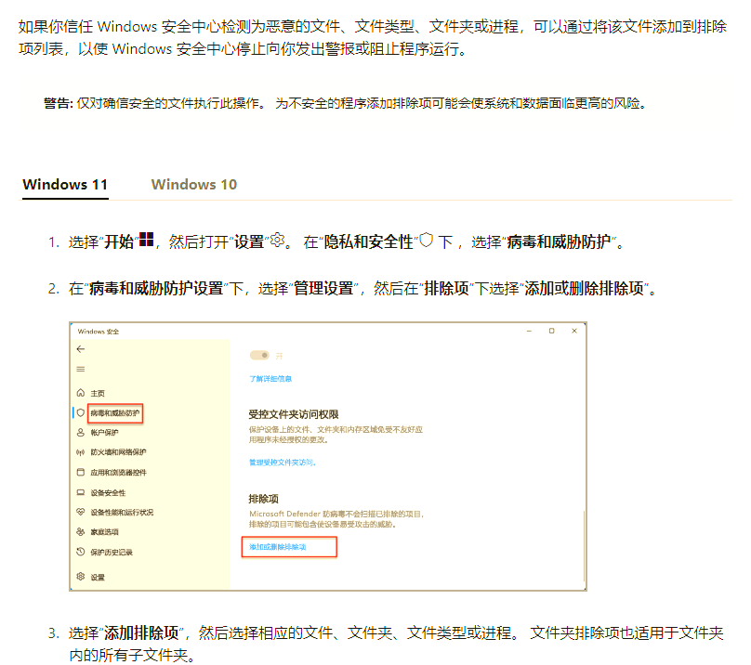
Task: Open 设置 at sidebar bottom
Action: pyautogui.click(x=98, y=577)
